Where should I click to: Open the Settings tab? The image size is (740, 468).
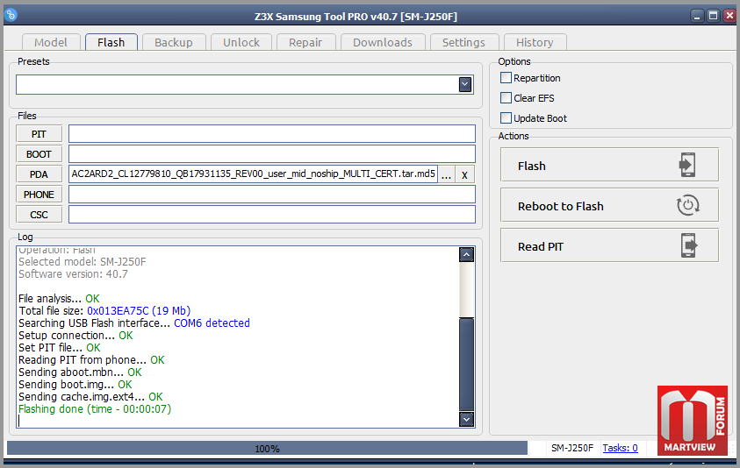(463, 42)
